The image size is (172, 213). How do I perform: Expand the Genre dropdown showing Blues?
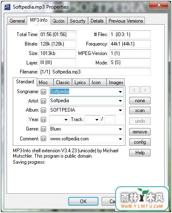pos(120,129)
